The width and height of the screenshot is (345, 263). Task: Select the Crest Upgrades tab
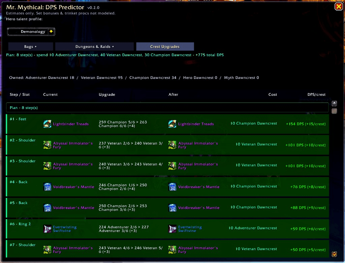coord(165,47)
